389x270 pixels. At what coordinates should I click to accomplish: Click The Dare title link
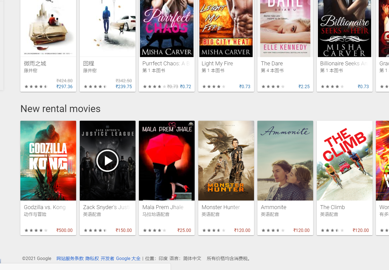pyautogui.click(x=272, y=63)
